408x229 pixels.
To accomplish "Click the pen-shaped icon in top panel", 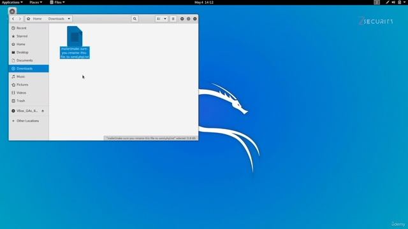I will [388, 3].
